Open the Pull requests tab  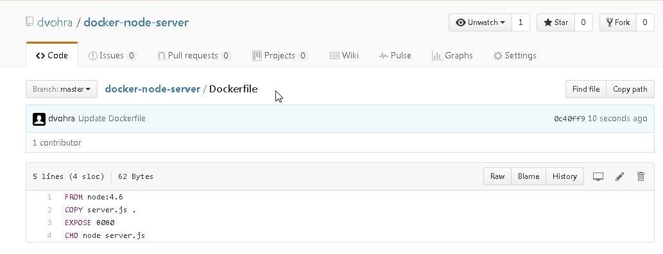coord(194,55)
